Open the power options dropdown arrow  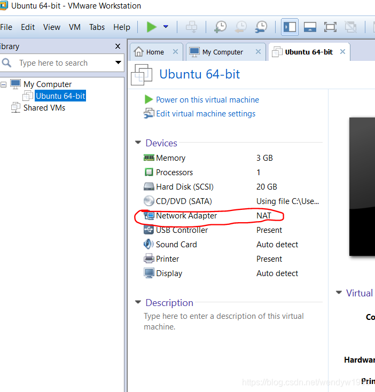pyautogui.click(x=166, y=27)
